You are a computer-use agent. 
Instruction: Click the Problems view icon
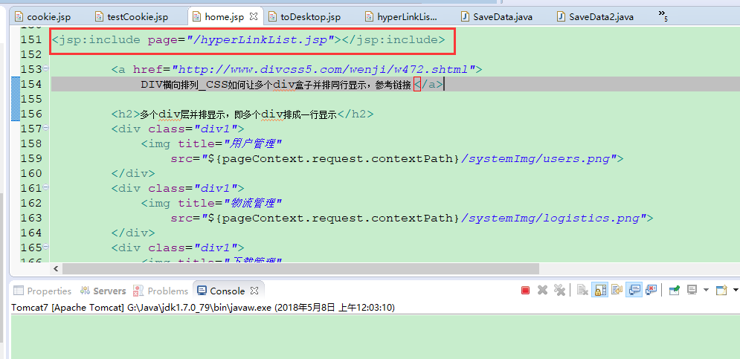click(x=138, y=291)
